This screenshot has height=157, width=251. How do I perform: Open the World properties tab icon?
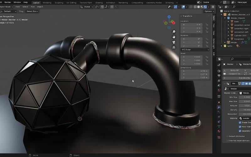(219, 90)
